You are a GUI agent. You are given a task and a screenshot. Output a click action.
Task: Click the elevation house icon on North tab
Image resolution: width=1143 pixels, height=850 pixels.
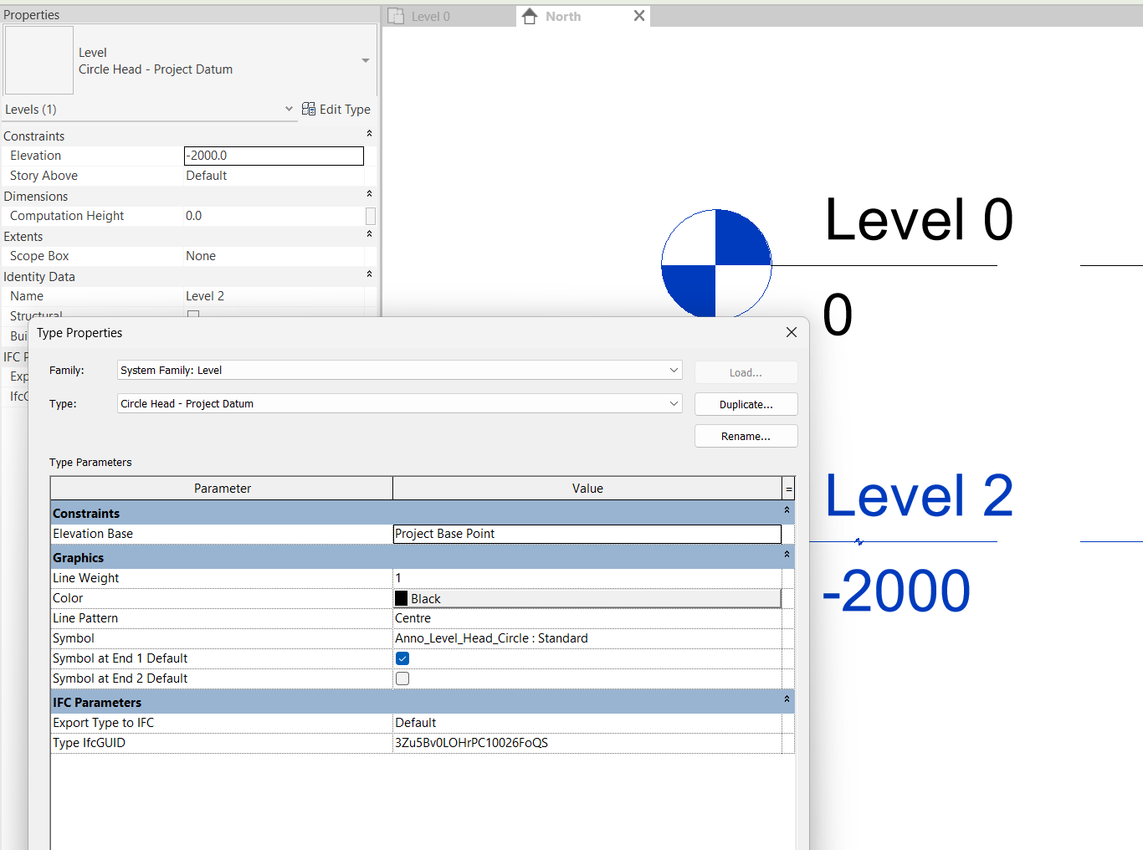(x=528, y=16)
